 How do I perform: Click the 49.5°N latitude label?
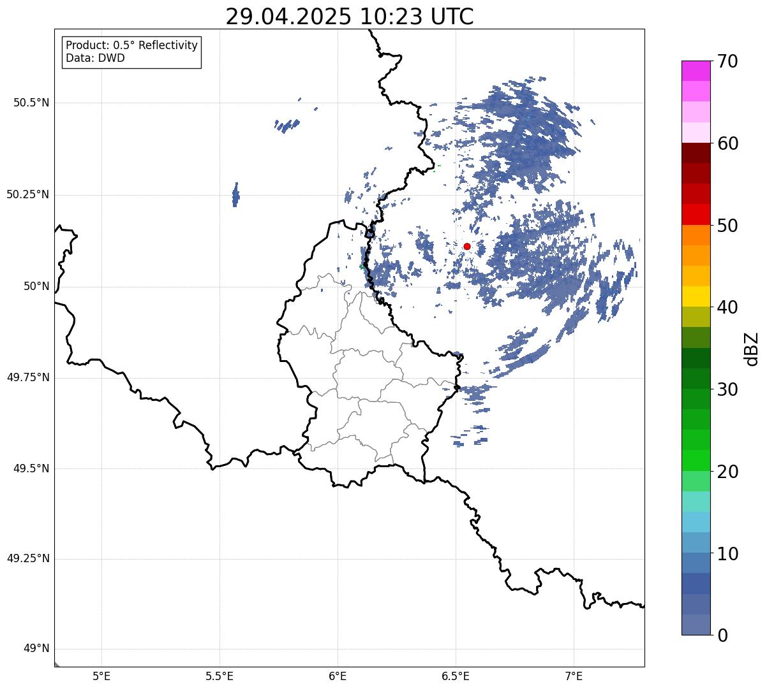point(31,468)
